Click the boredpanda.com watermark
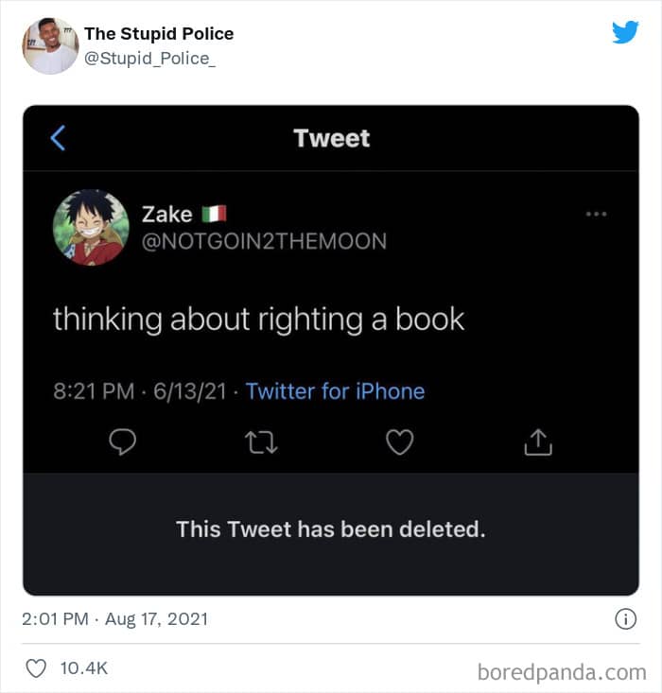Screen dimensions: 662x693 coord(562,672)
